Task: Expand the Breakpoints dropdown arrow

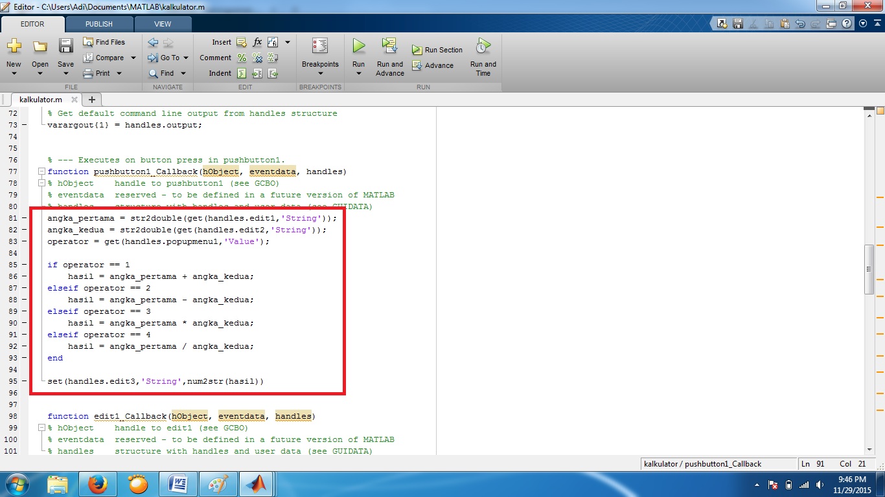Action: click(x=320, y=73)
